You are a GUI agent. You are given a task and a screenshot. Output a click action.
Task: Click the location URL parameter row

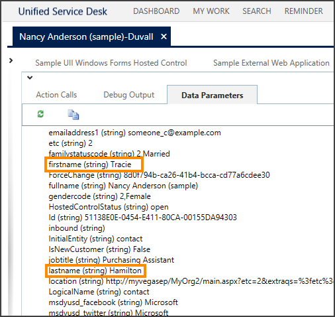[191, 281]
